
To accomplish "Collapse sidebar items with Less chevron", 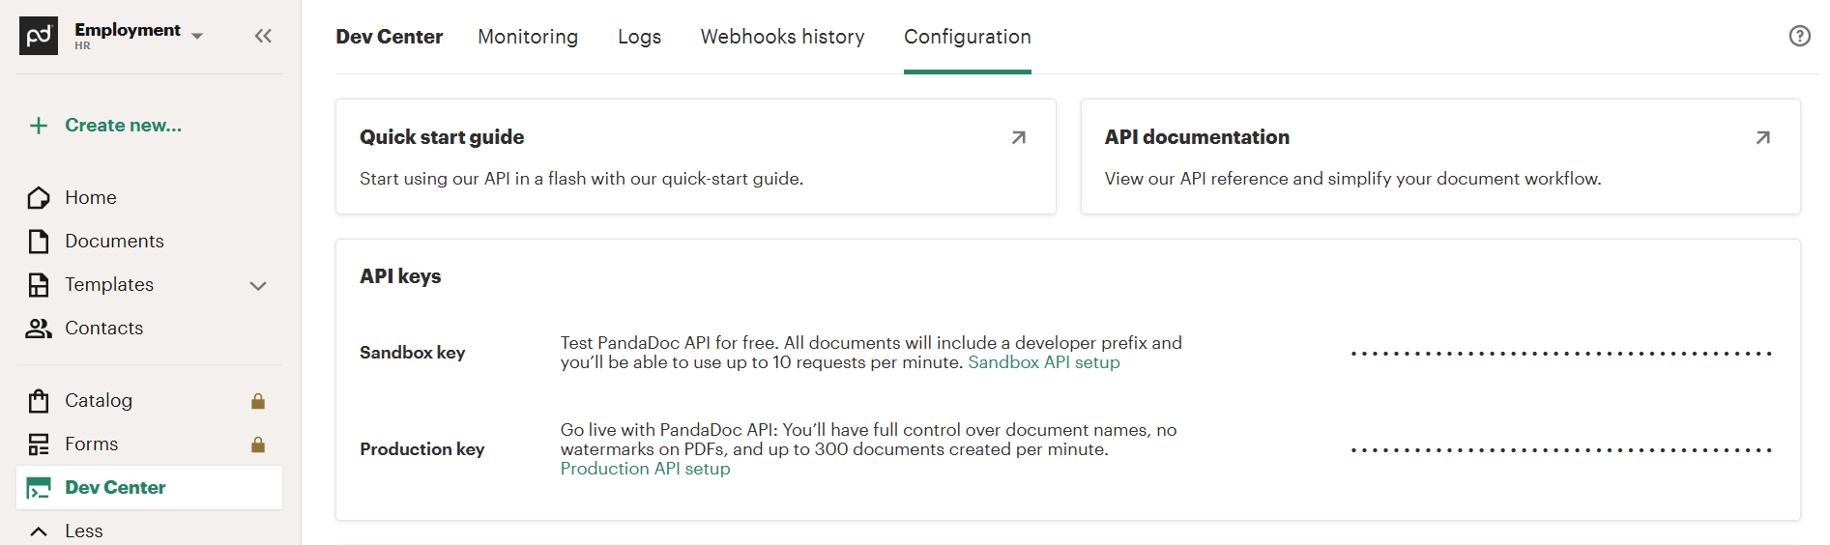I will [x=39, y=531].
